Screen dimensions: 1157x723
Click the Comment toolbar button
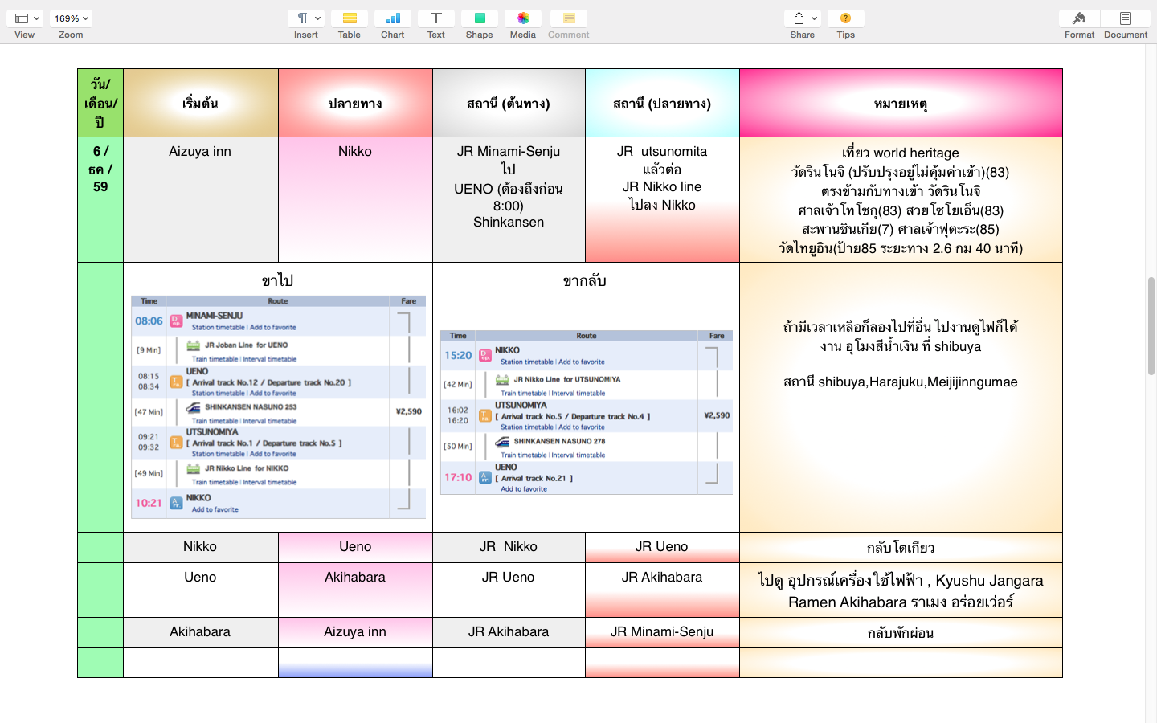[569, 18]
